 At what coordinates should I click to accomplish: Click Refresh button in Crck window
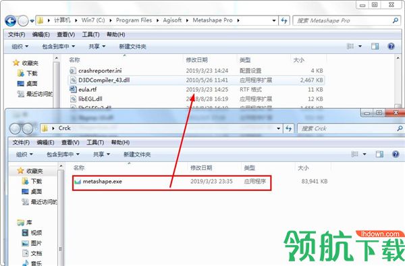click(x=288, y=128)
